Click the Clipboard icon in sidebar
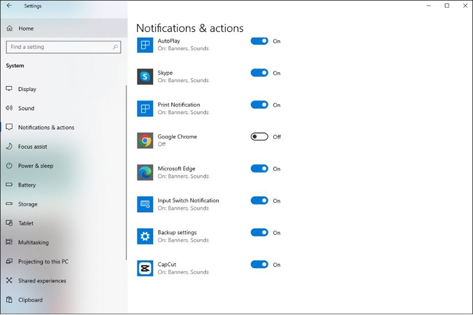473x315 pixels. 9,300
